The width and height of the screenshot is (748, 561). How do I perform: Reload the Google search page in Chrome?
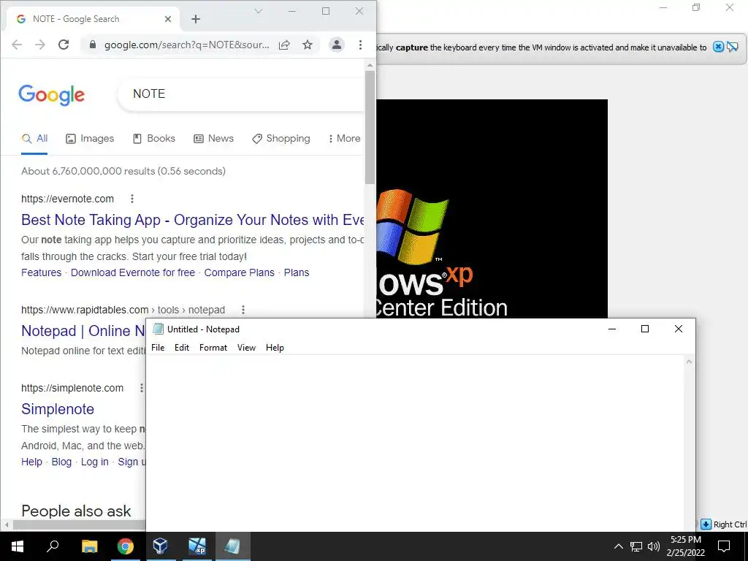64,45
